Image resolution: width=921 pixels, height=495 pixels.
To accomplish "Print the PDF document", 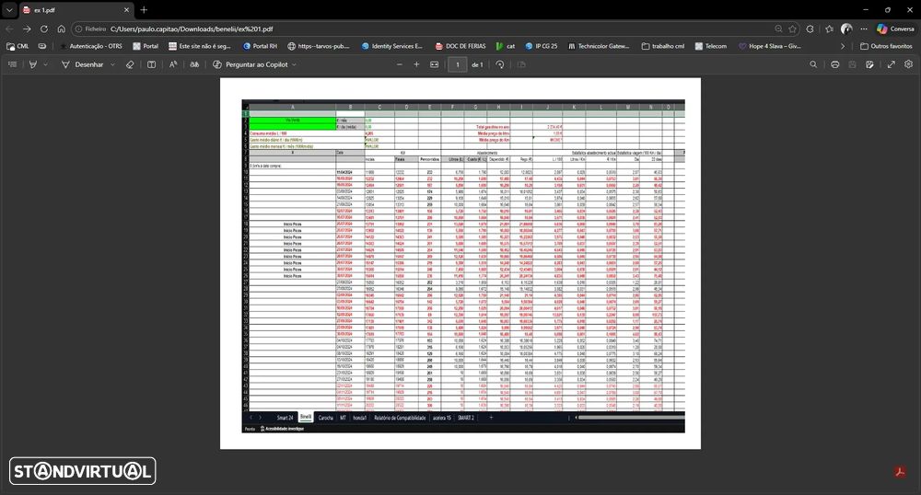I will [834, 64].
